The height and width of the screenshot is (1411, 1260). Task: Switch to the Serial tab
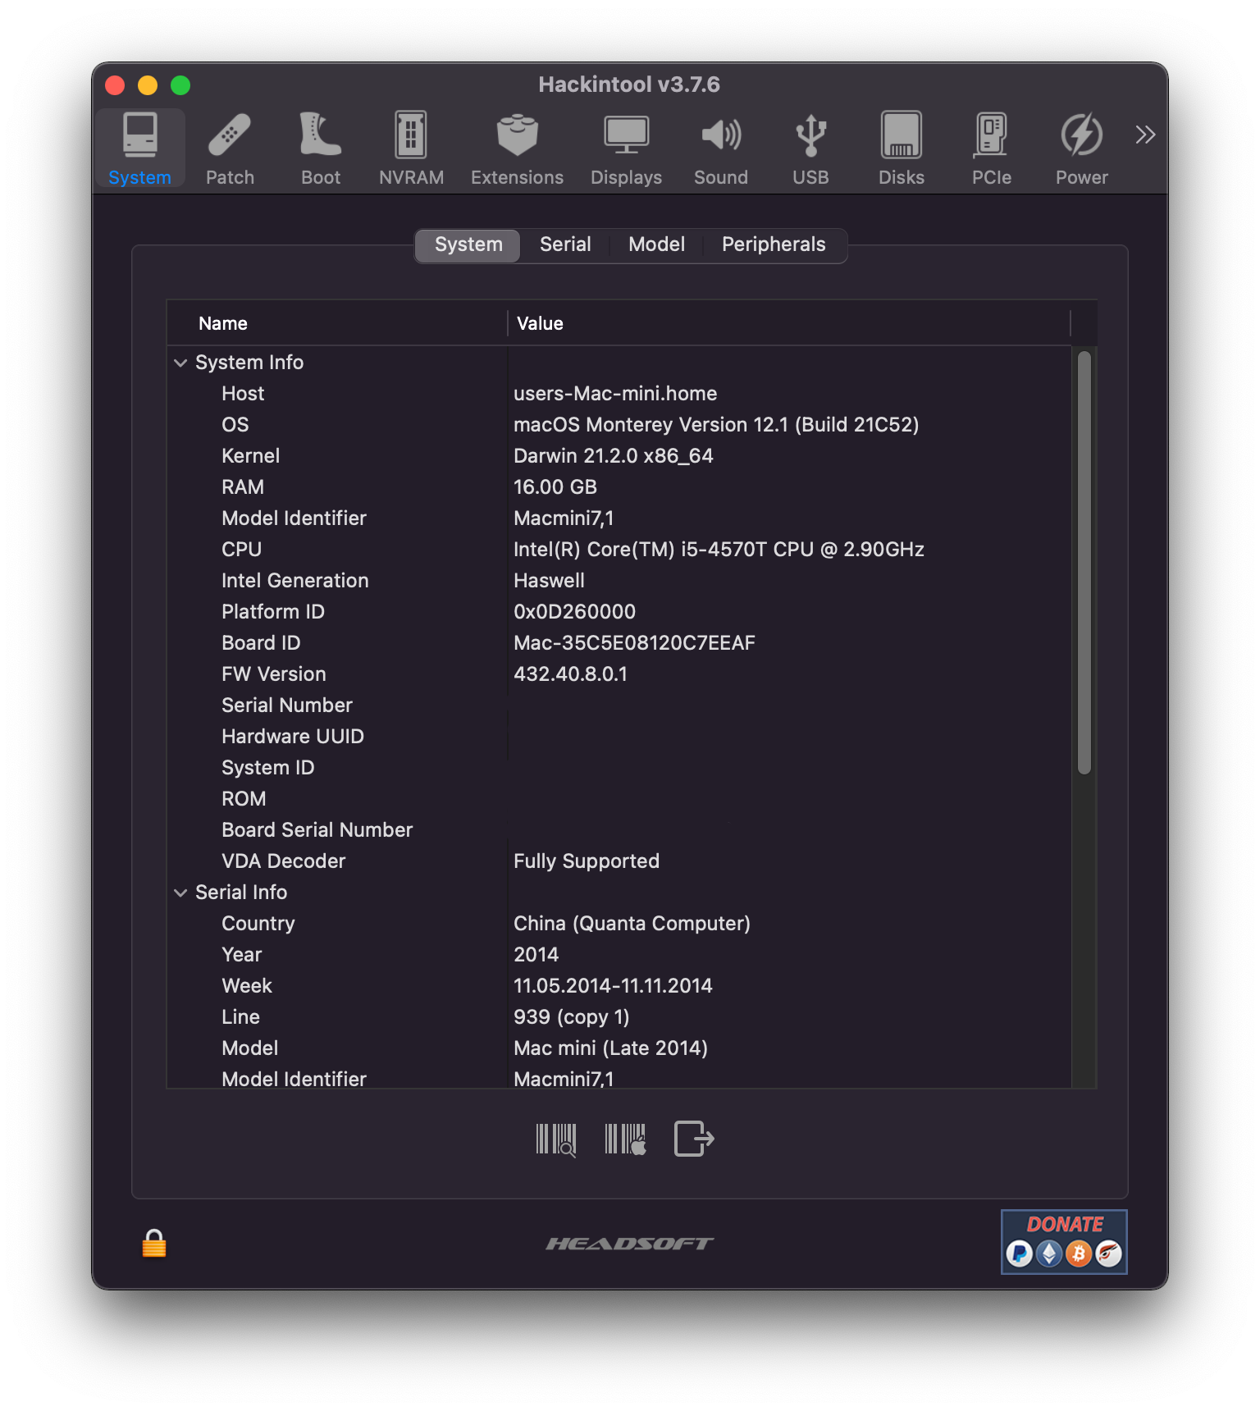[x=565, y=244]
